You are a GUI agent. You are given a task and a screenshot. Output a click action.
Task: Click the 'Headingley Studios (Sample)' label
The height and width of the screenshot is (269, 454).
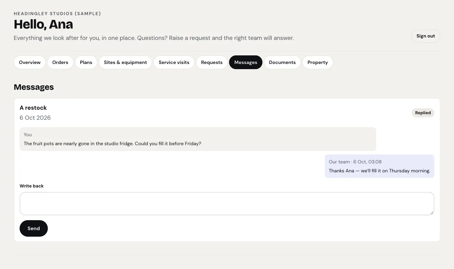(x=57, y=14)
